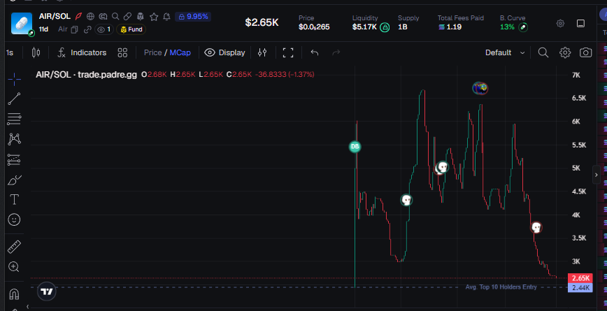
Task: Click the DB marker on the chart
Action: 355,147
